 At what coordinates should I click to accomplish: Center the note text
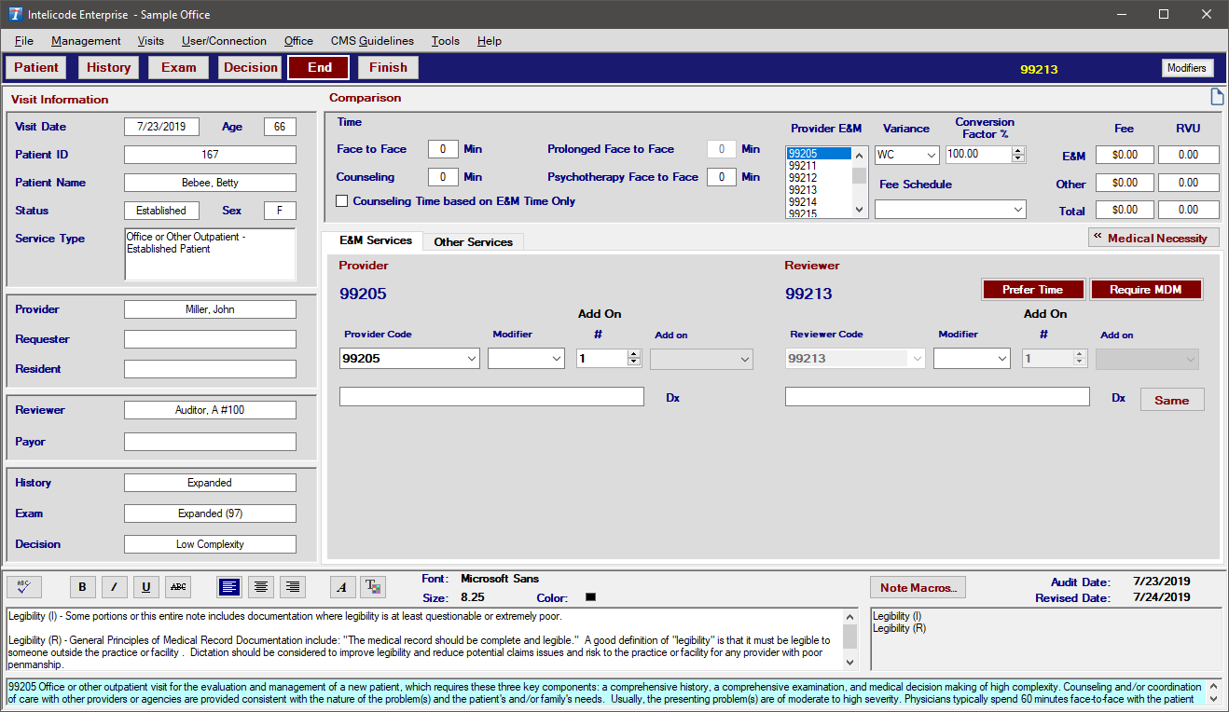pos(262,586)
